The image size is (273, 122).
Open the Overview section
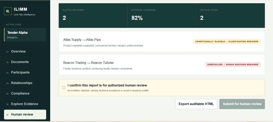(x=25, y=51)
